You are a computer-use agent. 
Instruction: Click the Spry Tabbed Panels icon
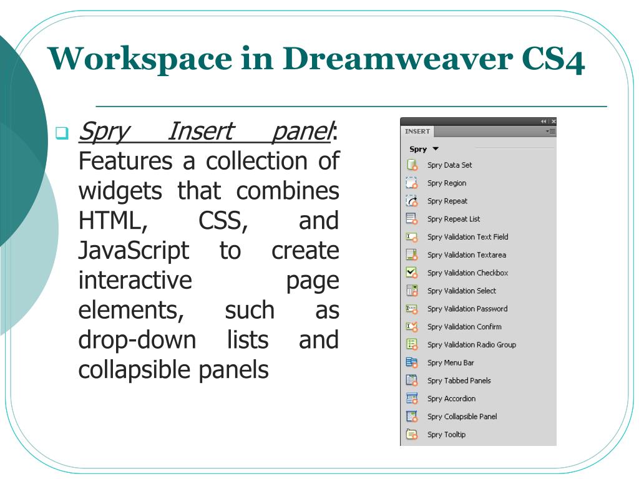click(412, 380)
